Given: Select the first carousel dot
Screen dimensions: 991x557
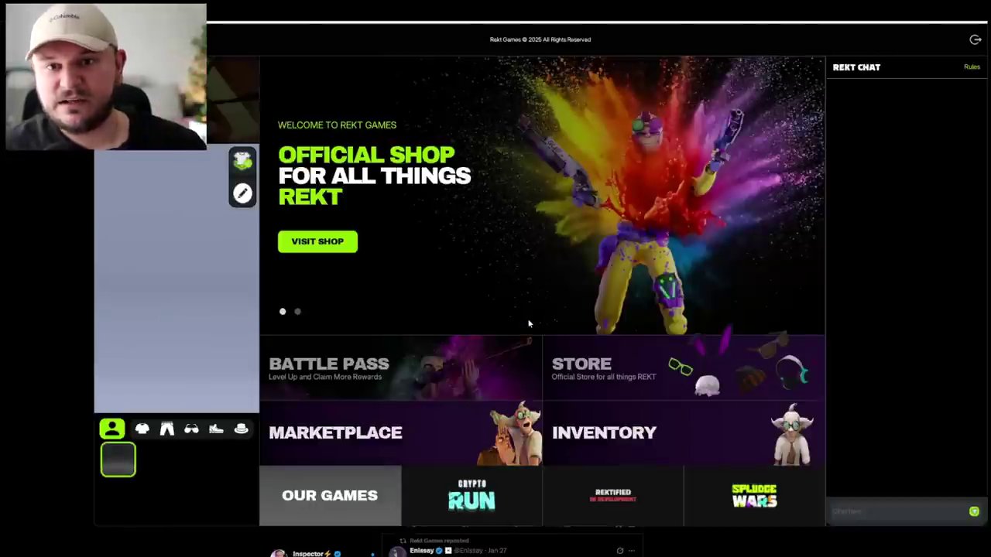Looking at the screenshot, I should (283, 311).
